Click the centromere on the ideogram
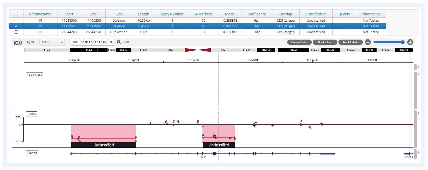 198,50
